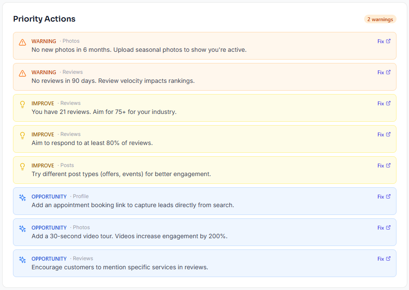
Task: Click the sparkle icon on the booking link opportunity
Action: click(x=22, y=197)
